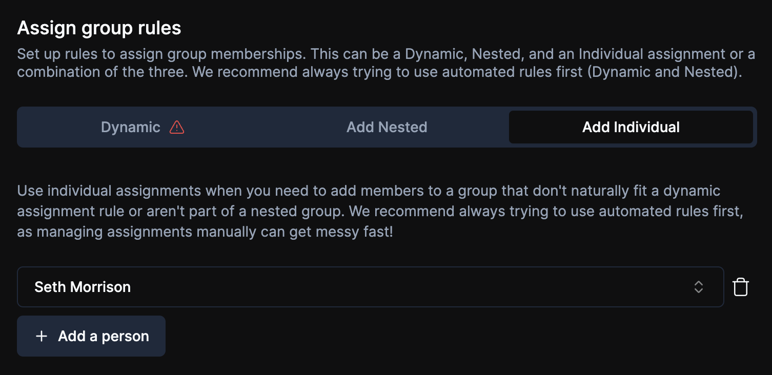This screenshot has height=375, width=772.
Task: Click 'managing assignments manually can get messy fast' line
Action: [205, 232]
